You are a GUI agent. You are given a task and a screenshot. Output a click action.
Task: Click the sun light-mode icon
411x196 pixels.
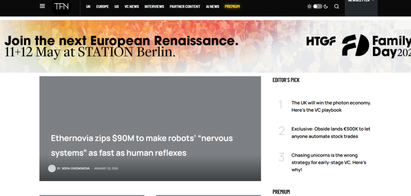pos(309,6)
